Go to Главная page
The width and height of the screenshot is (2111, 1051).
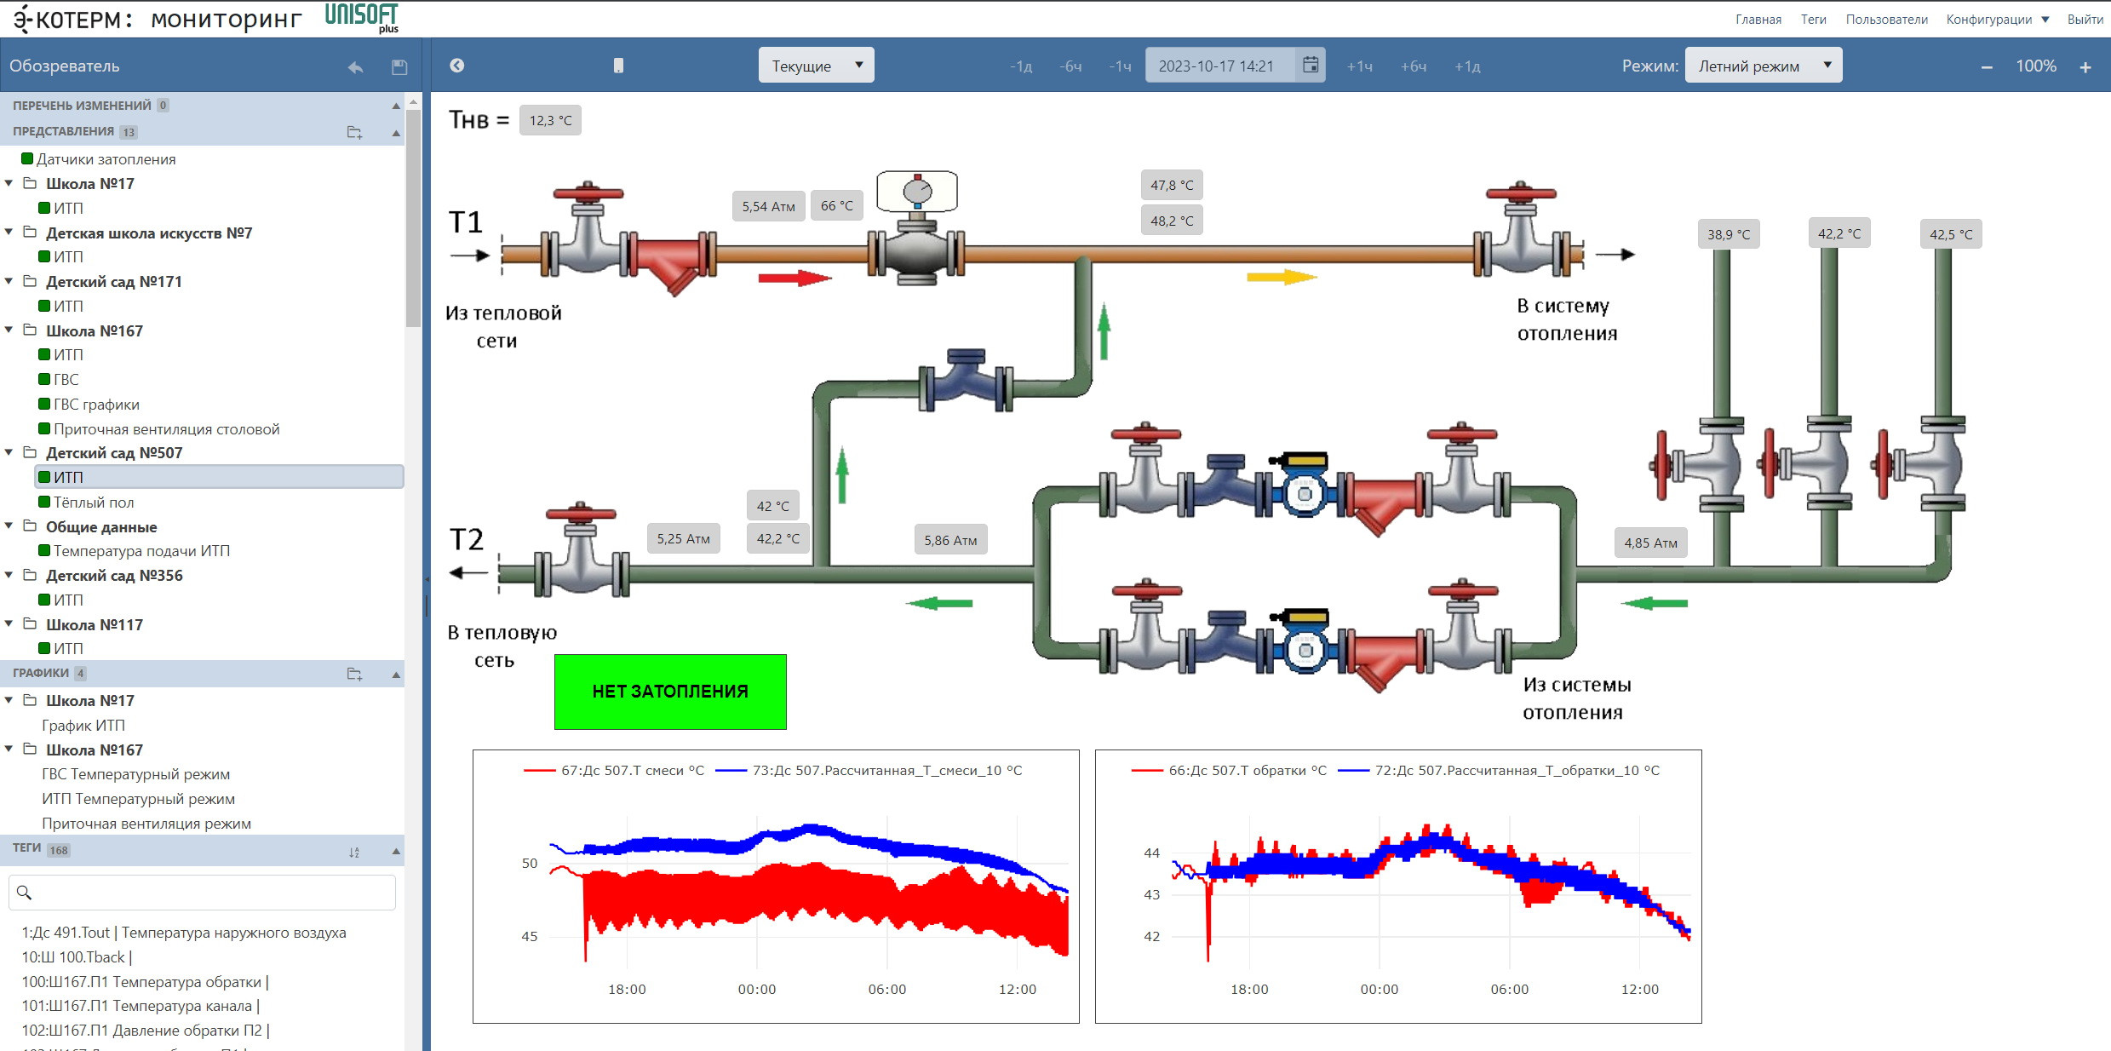1758,19
